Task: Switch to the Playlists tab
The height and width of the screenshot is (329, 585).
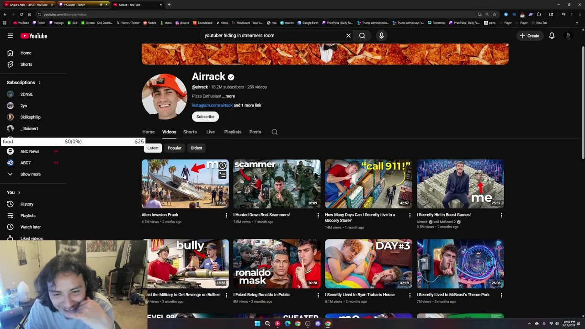Action: coord(233,132)
